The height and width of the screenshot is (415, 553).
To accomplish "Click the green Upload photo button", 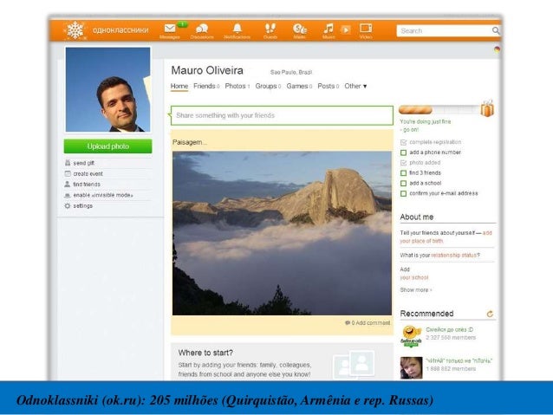I will point(108,146).
